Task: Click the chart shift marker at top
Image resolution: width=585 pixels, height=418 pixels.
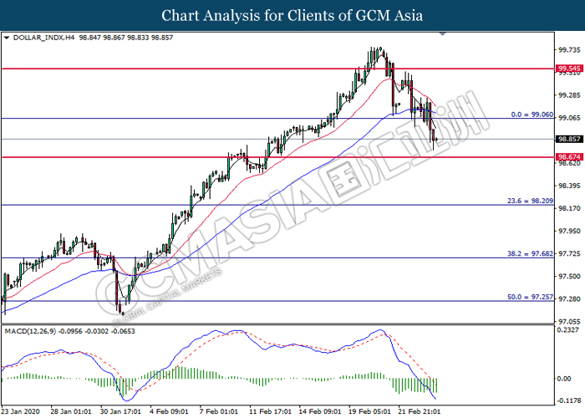Action: pyautogui.click(x=443, y=34)
